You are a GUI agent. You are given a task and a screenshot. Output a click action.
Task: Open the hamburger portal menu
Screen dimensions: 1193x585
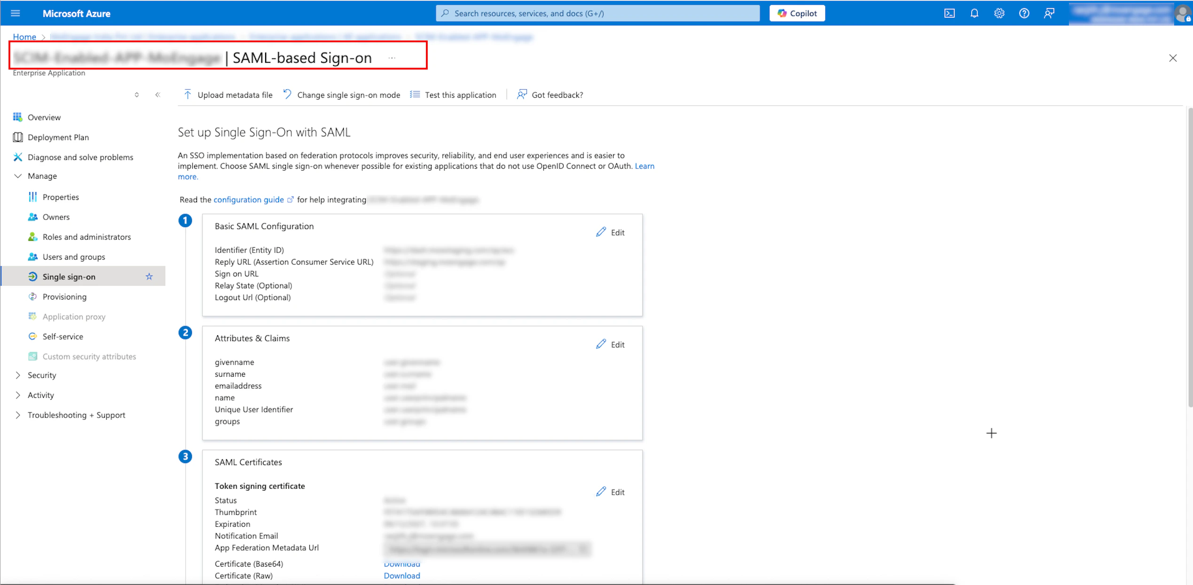[x=16, y=13]
